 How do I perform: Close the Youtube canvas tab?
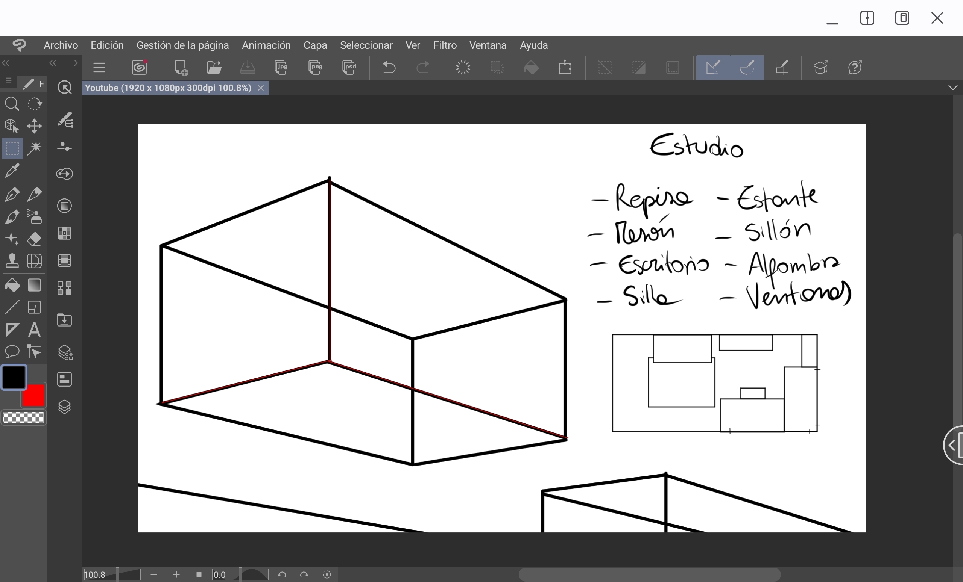(261, 88)
